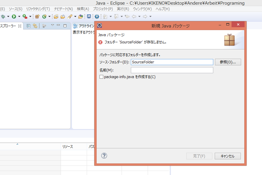
Task: Open the Search dropdown arrow
Action: [x=75, y=16]
